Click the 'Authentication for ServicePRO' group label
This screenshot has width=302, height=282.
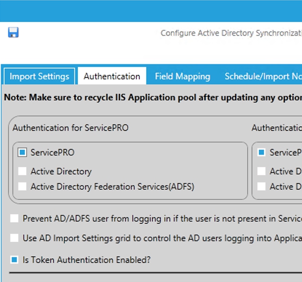pos(70,128)
